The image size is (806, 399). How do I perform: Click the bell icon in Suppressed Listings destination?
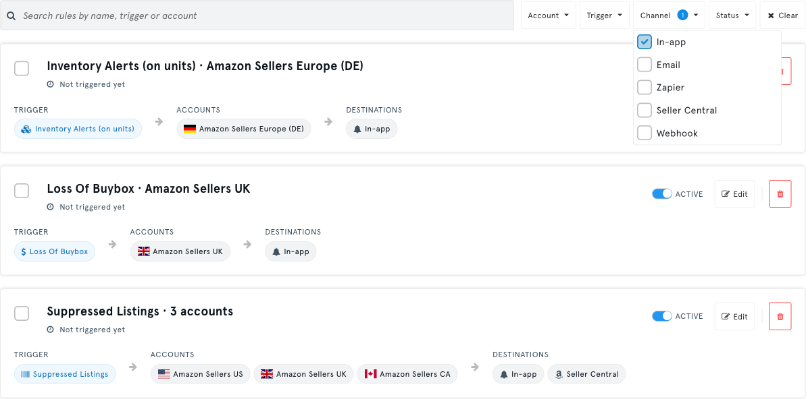pyautogui.click(x=504, y=374)
